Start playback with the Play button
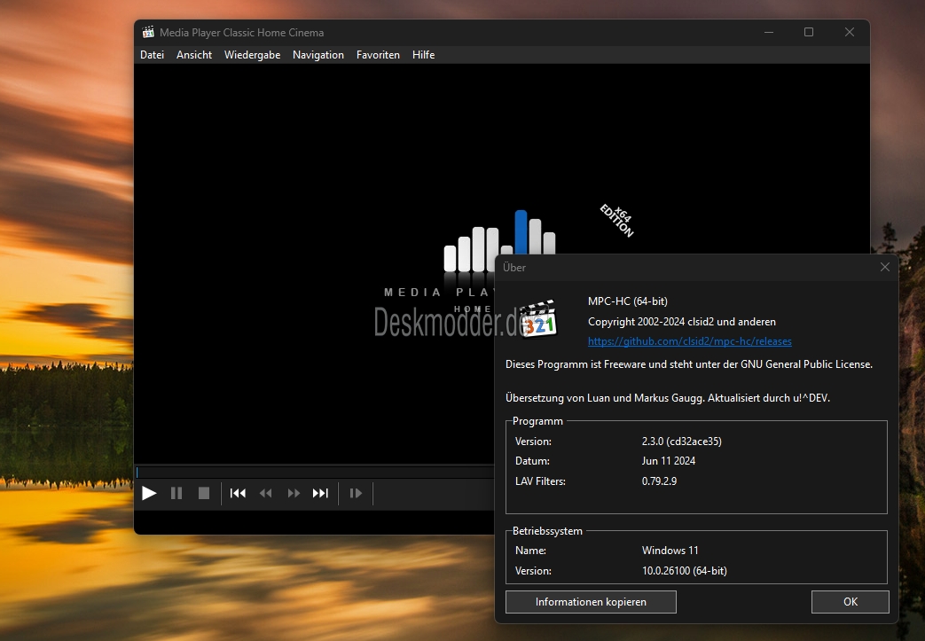 (149, 493)
